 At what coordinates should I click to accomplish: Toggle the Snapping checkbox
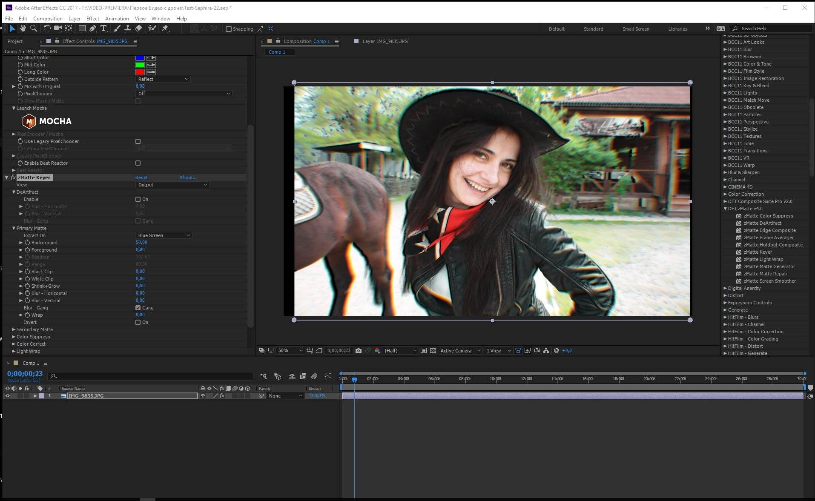point(229,29)
